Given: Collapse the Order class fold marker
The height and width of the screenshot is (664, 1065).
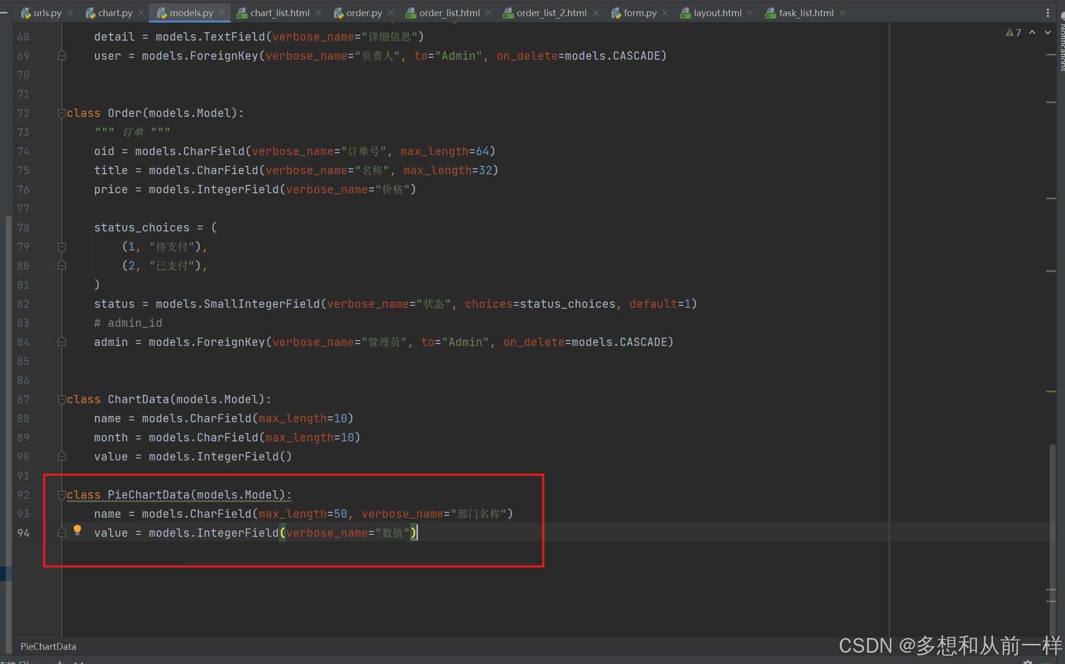Looking at the screenshot, I should pos(62,114).
